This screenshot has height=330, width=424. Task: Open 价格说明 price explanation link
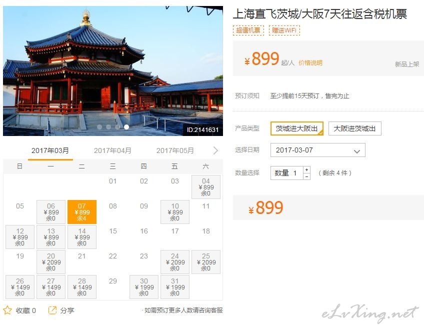point(310,63)
